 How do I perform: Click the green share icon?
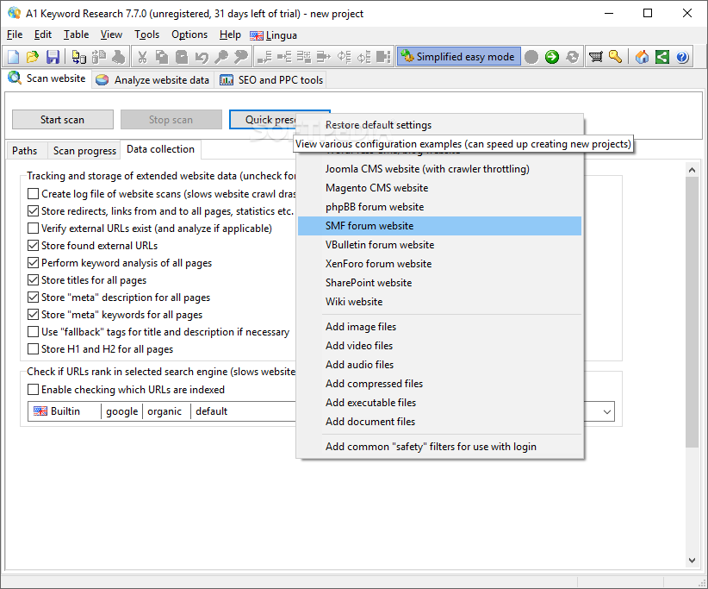click(662, 57)
